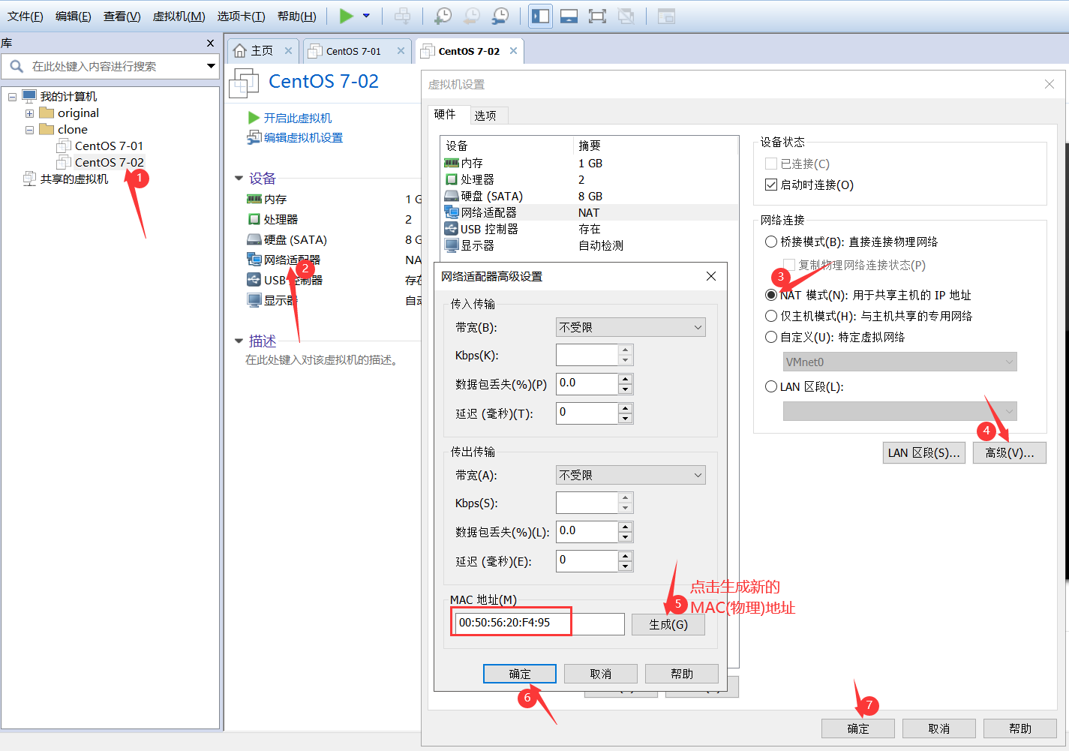
Task: Select the 桥接模式(B) radio button
Action: click(x=771, y=242)
